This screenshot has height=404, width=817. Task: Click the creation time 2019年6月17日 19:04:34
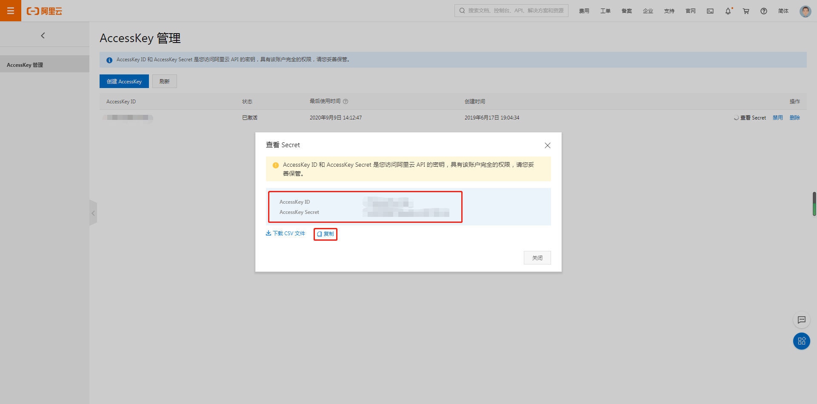click(492, 118)
